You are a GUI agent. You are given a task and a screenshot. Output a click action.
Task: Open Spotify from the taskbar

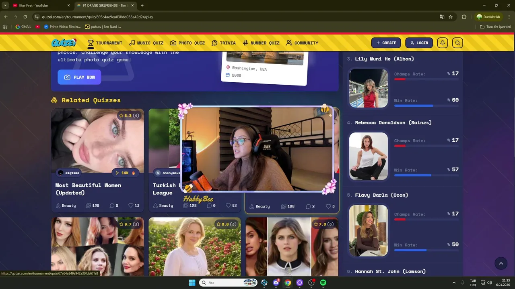tap(323, 283)
